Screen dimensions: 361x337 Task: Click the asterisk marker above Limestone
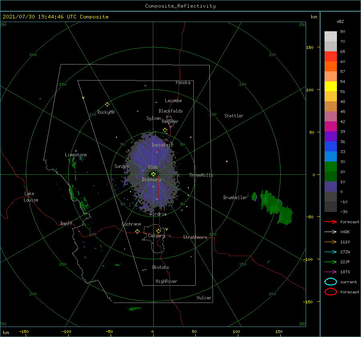pos(76,151)
